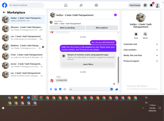Open the Matthew conversation in list
This screenshot has height=121, width=164.
pyautogui.click(x=23, y=47)
